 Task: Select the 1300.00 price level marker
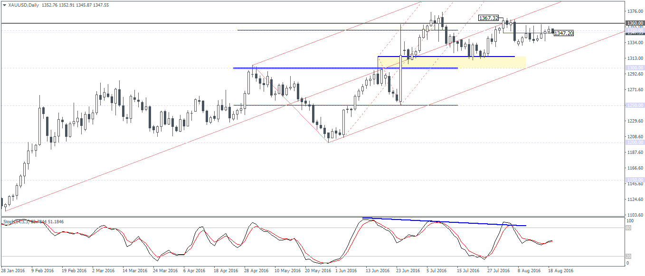pyautogui.click(x=635, y=68)
